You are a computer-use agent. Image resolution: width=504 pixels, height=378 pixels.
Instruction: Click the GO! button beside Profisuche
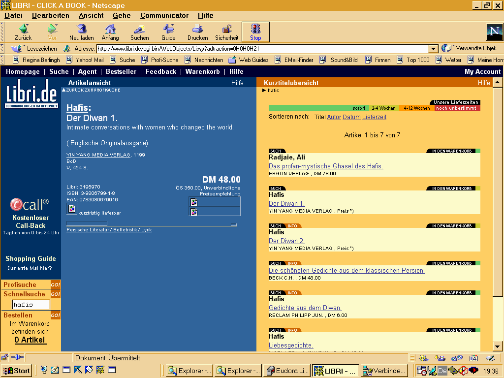(55, 284)
